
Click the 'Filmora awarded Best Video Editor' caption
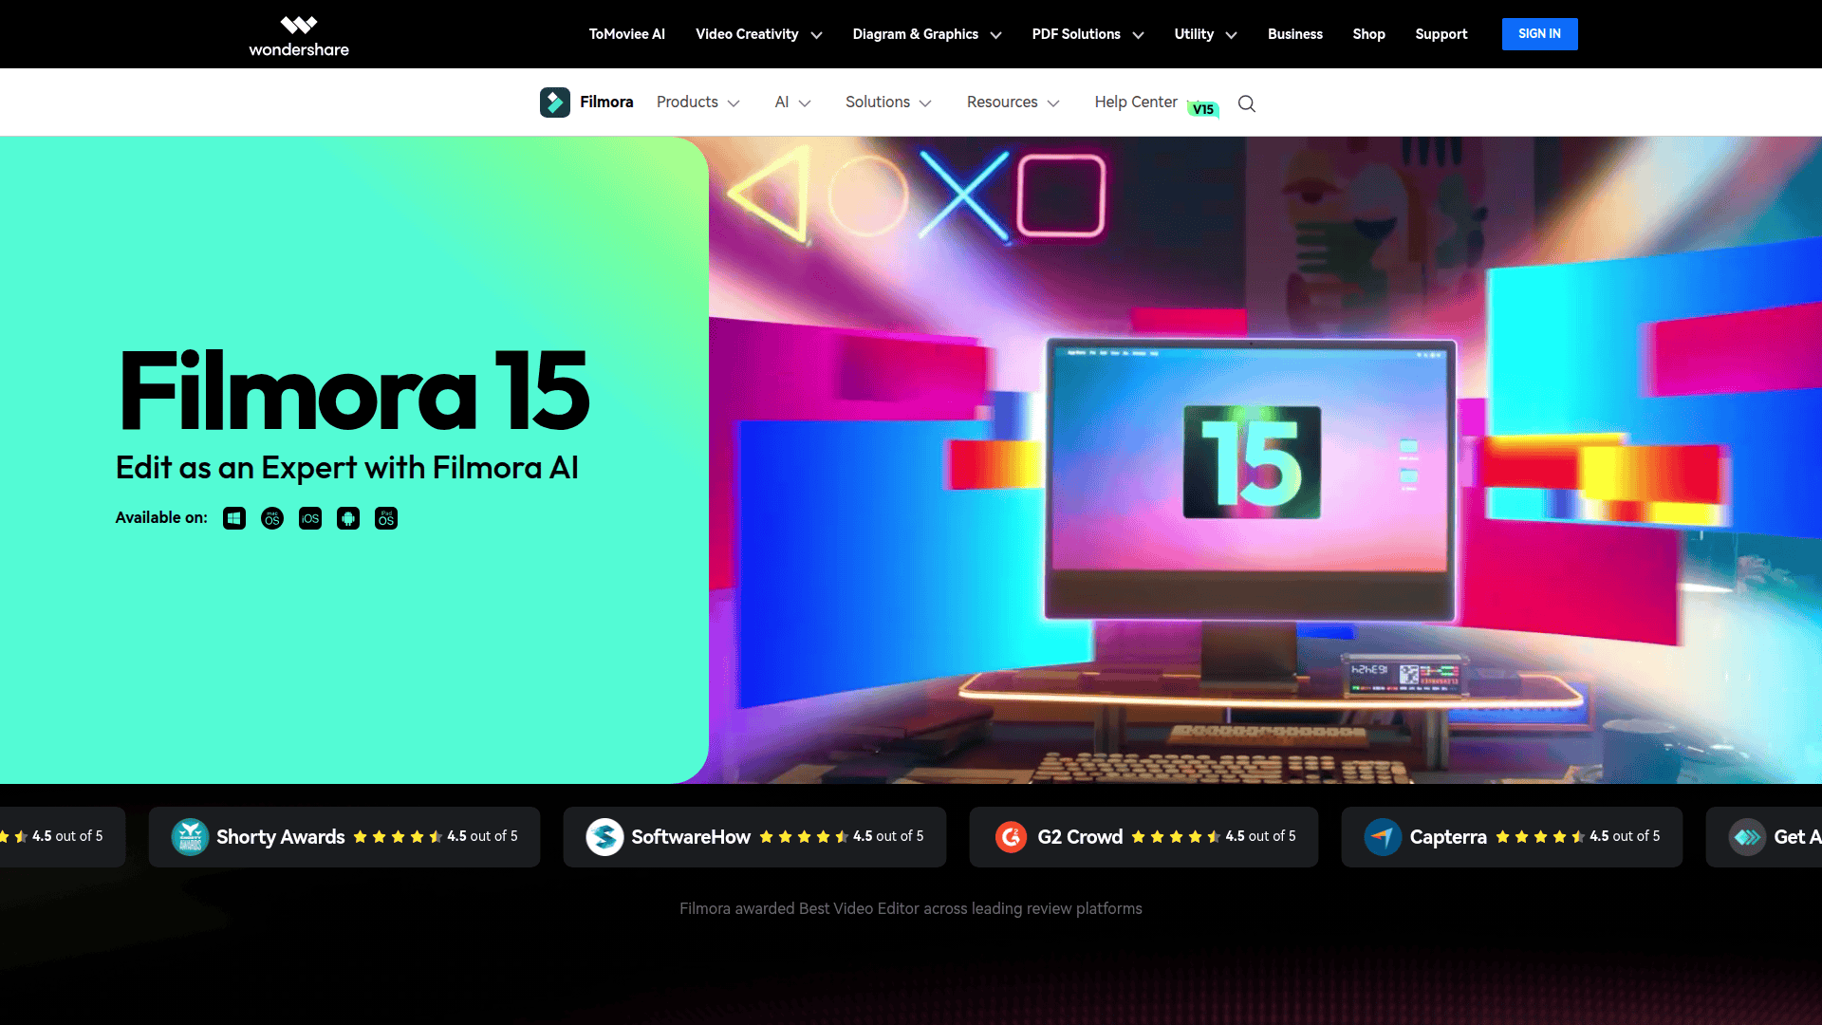pos(911,908)
